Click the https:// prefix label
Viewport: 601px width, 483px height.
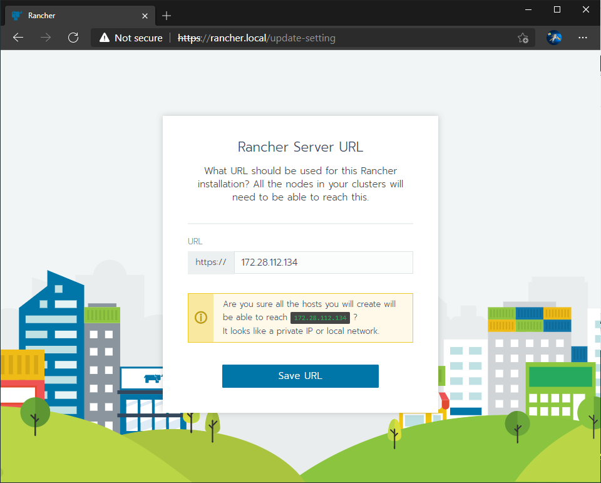click(x=211, y=262)
